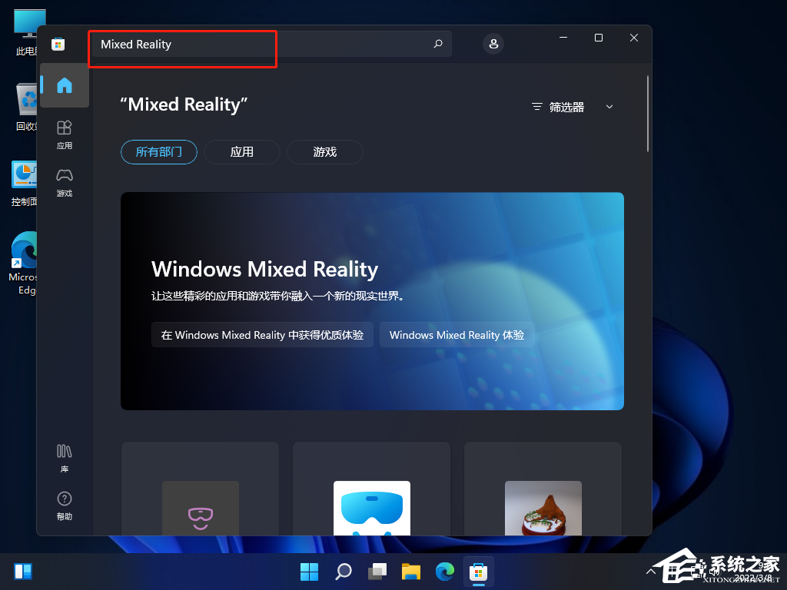The width and height of the screenshot is (787, 590).
Task: Select the 所有部门 filter pill
Action: [x=159, y=152]
